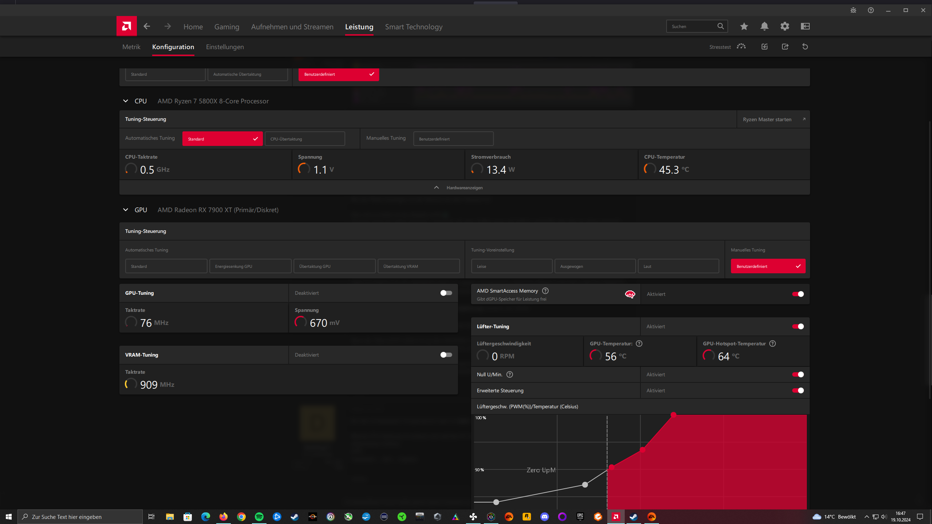The height and width of the screenshot is (524, 932).
Task: Click the top fan curve point
Action: (x=673, y=415)
